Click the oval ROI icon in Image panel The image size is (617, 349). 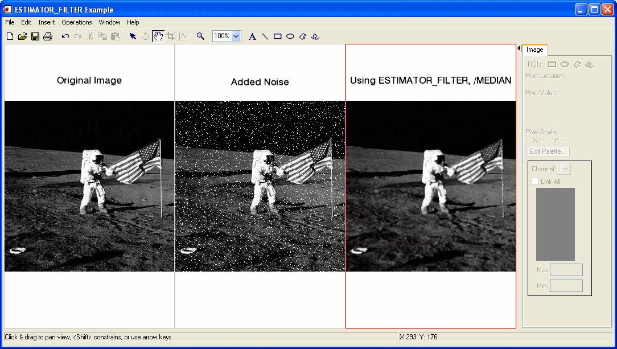(565, 64)
